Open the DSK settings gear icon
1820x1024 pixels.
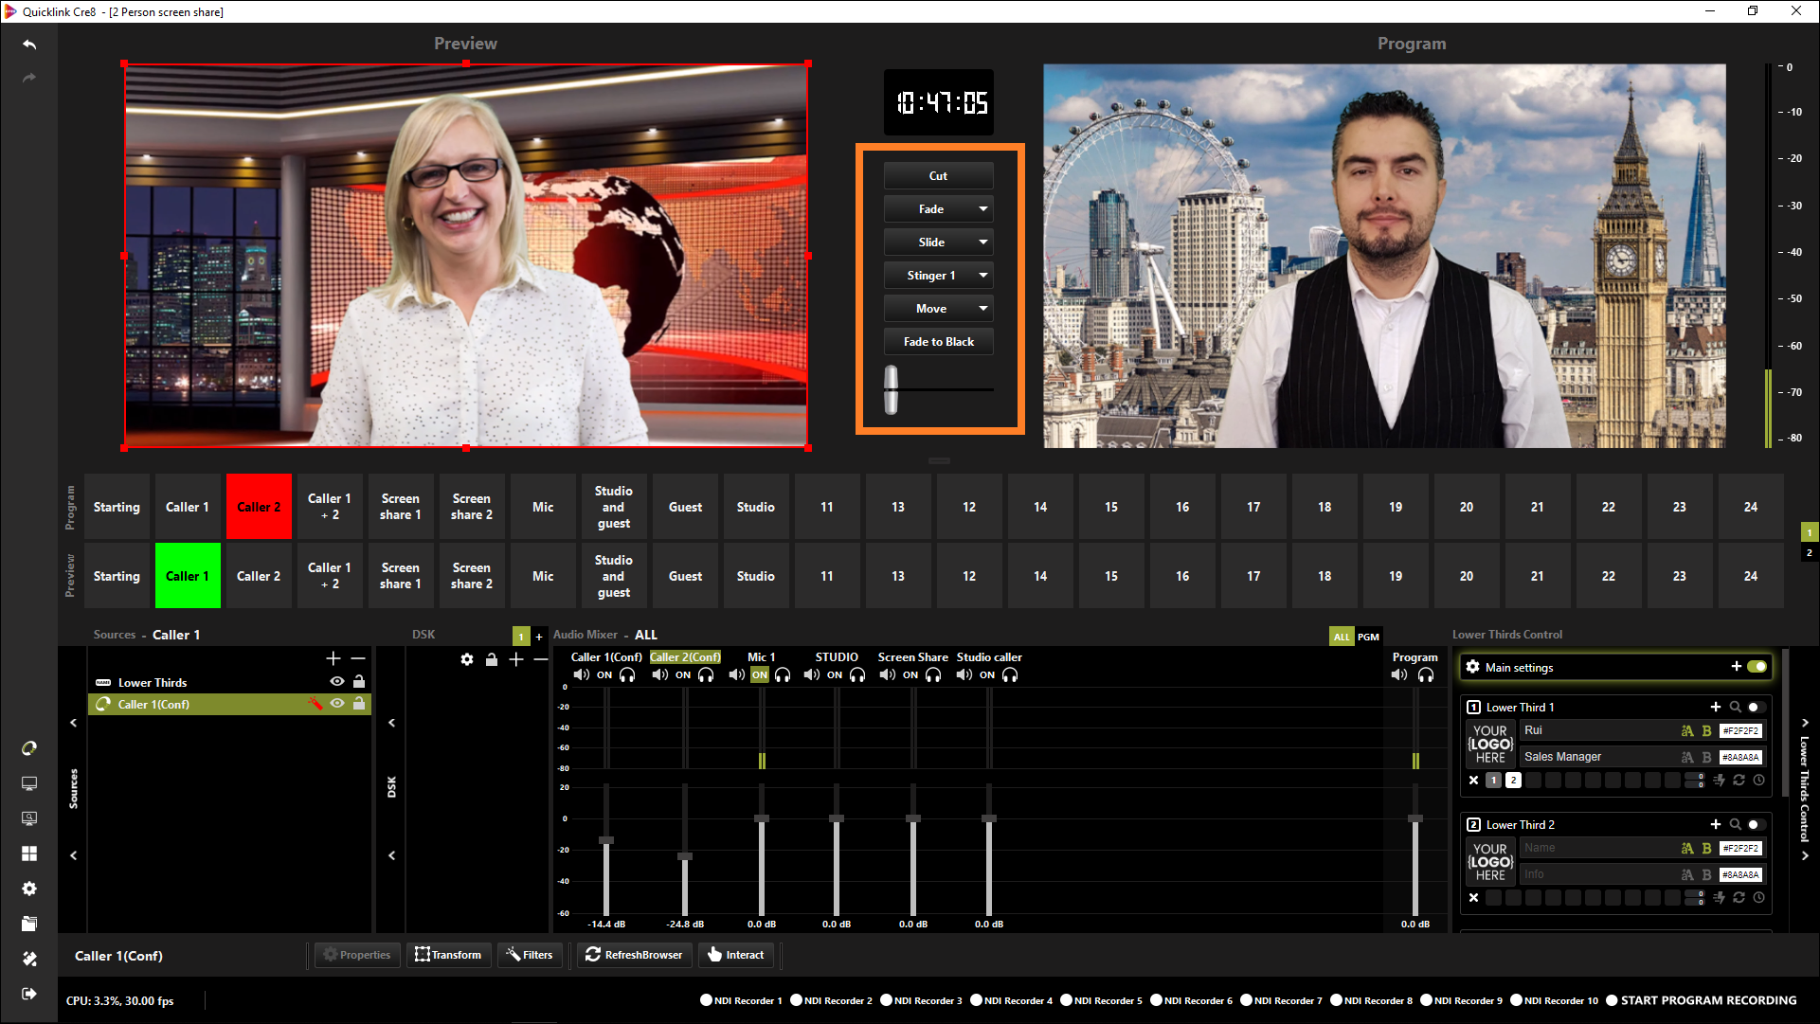pos(467,659)
